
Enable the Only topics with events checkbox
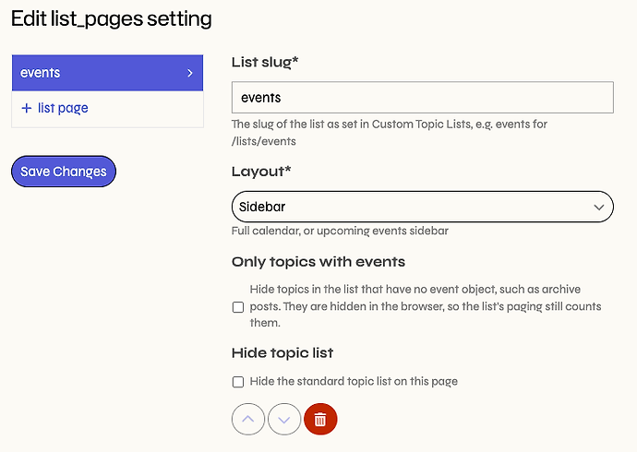pos(238,307)
